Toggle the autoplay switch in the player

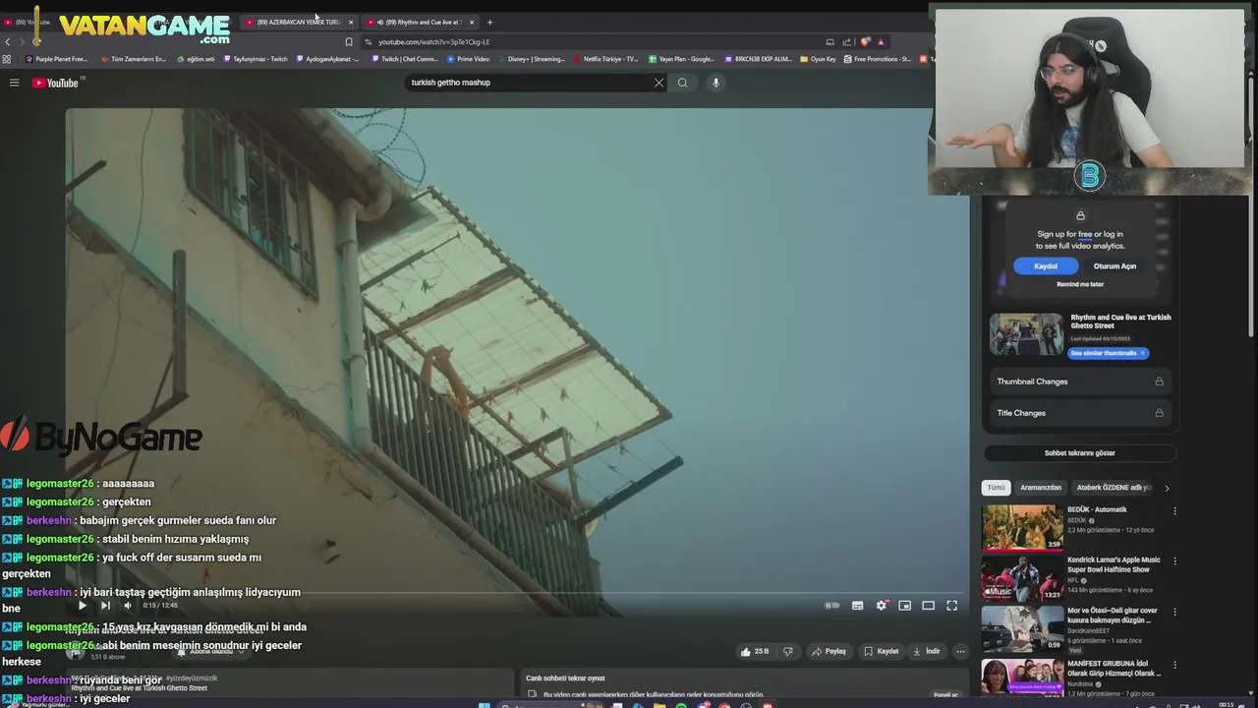832,606
